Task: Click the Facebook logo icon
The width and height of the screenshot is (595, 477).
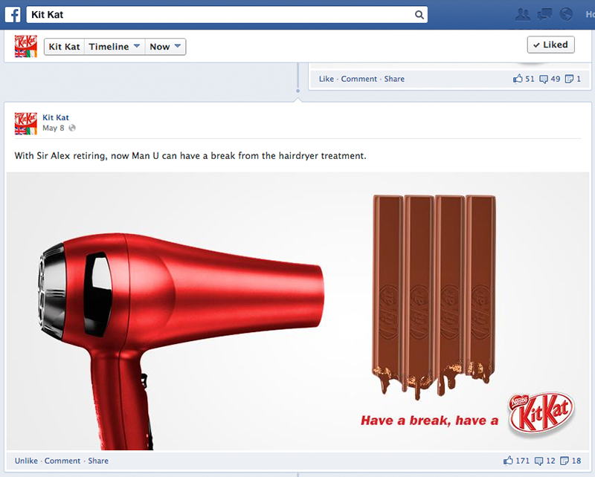Action: point(13,15)
